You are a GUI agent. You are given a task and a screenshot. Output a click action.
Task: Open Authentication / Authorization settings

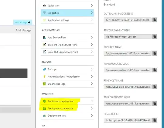(x=67, y=76)
